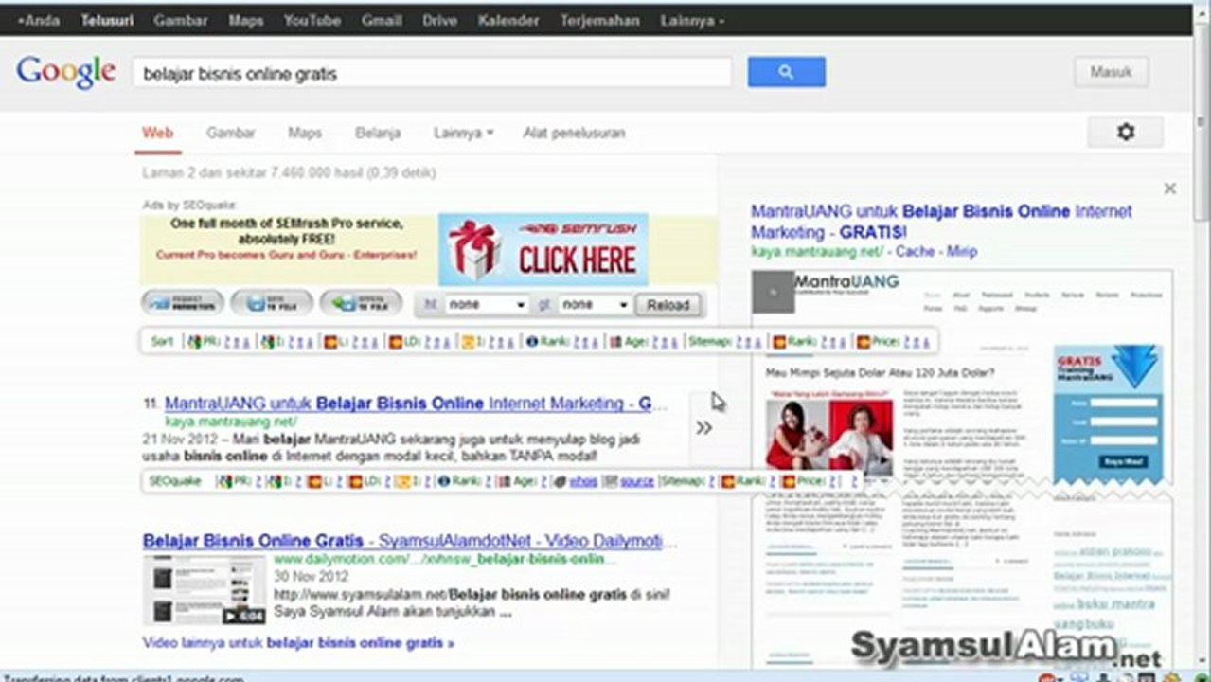Screen dimensions: 1211x682
Task: Click the Age icon in Sort bar
Action: (614, 342)
